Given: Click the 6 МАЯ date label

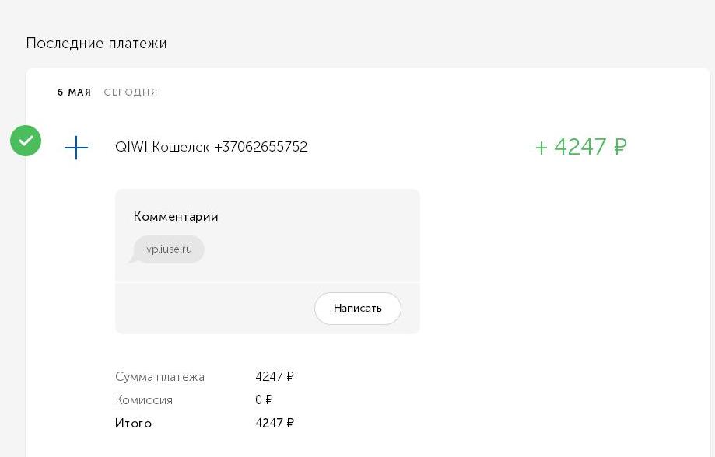Looking at the screenshot, I should click(x=74, y=92).
